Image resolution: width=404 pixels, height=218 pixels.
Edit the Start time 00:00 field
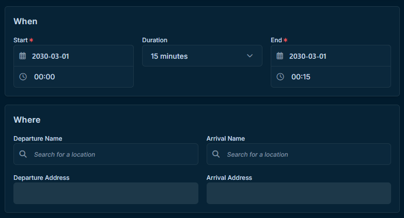click(74, 77)
